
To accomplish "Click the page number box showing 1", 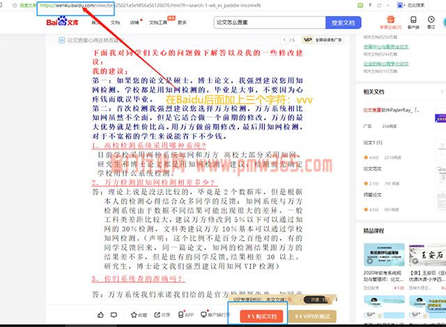I will (284, 40).
